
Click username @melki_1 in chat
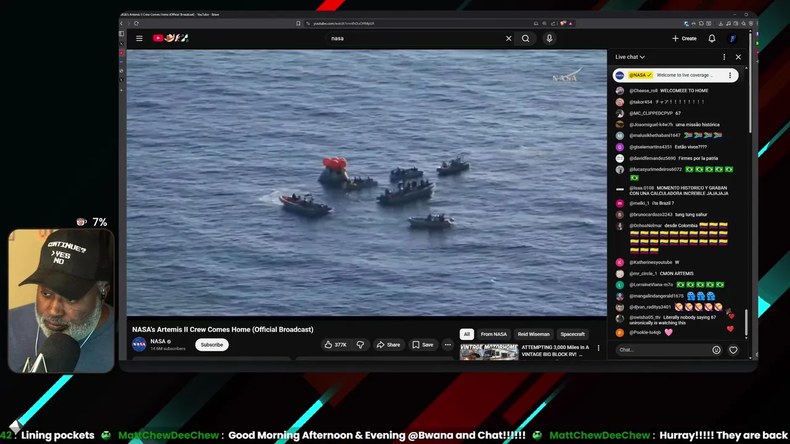tap(639, 203)
